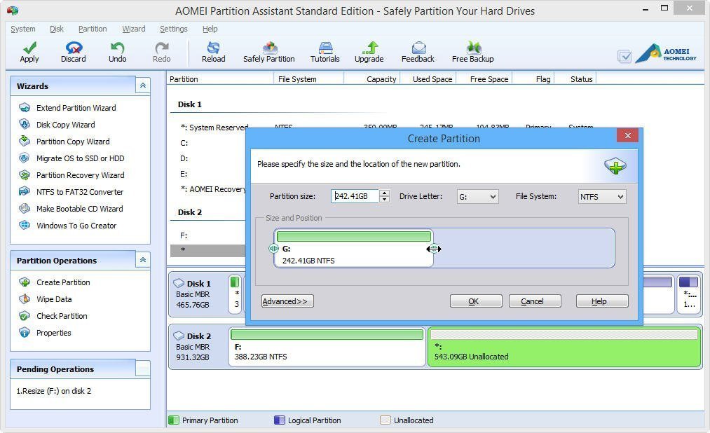This screenshot has height=433, width=710.
Task: Select Create Partition operation in sidebar
Action: [x=63, y=282]
